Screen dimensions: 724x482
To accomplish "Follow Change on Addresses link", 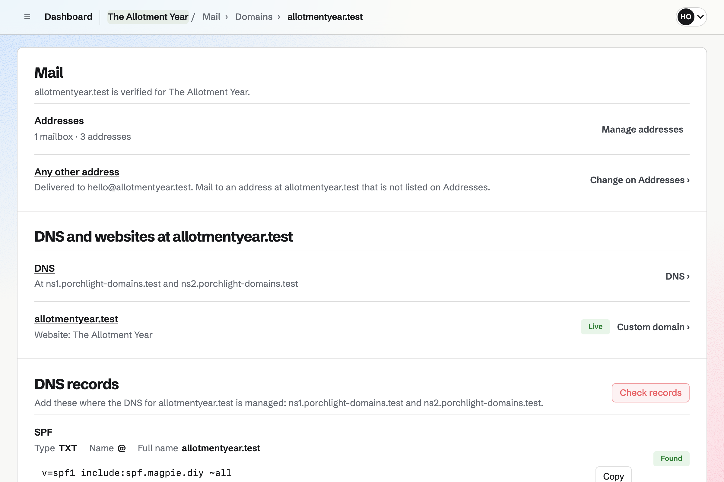I will [x=640, y=180].
